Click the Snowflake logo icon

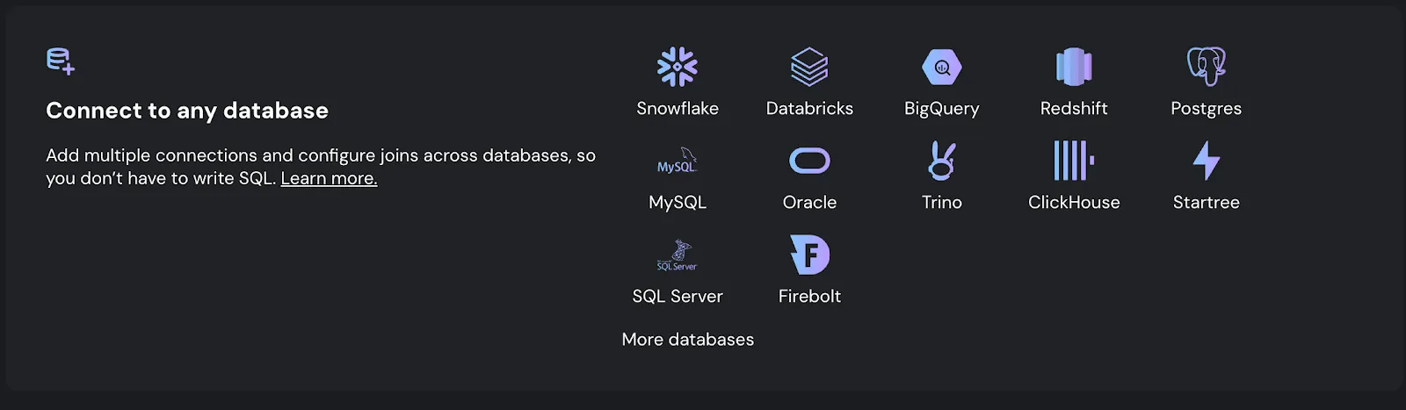click(678, 67)
